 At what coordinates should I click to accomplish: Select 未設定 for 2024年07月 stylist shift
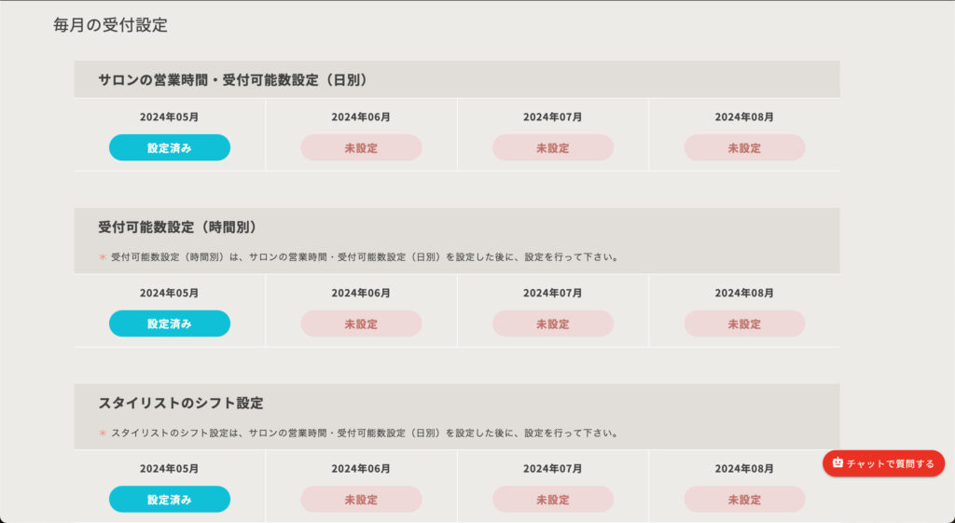pos(552,500)
